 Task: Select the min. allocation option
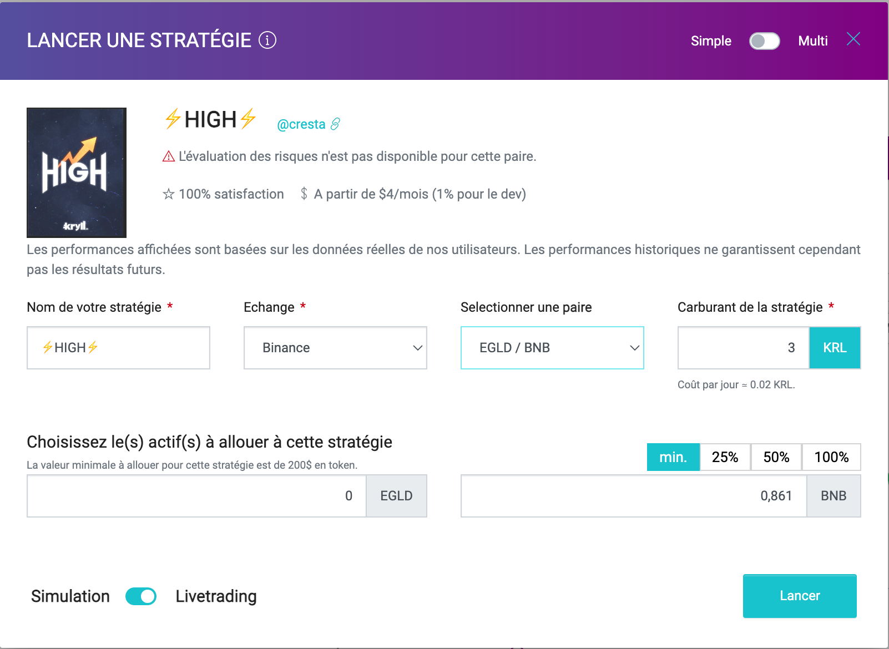(673, 457)
